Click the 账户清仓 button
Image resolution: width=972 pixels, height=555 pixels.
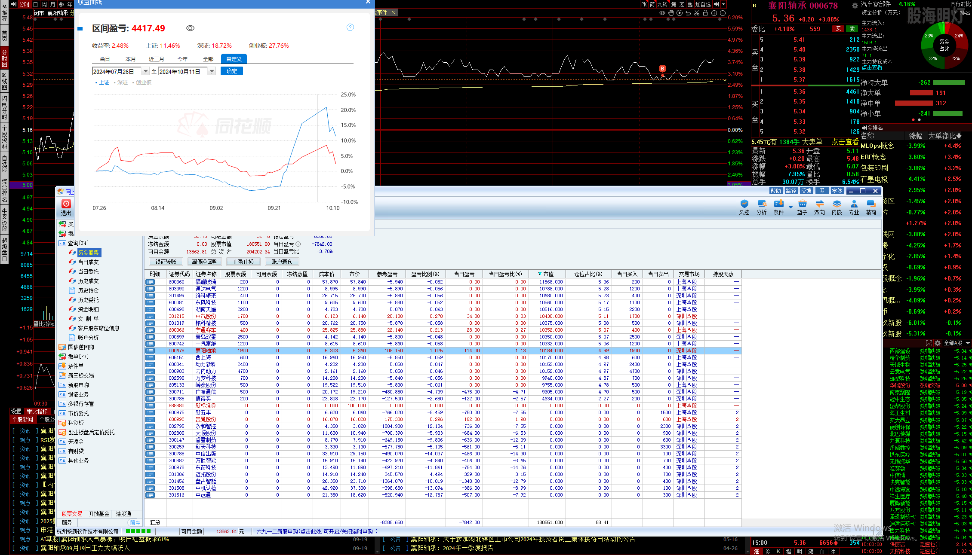click(282, 262)
